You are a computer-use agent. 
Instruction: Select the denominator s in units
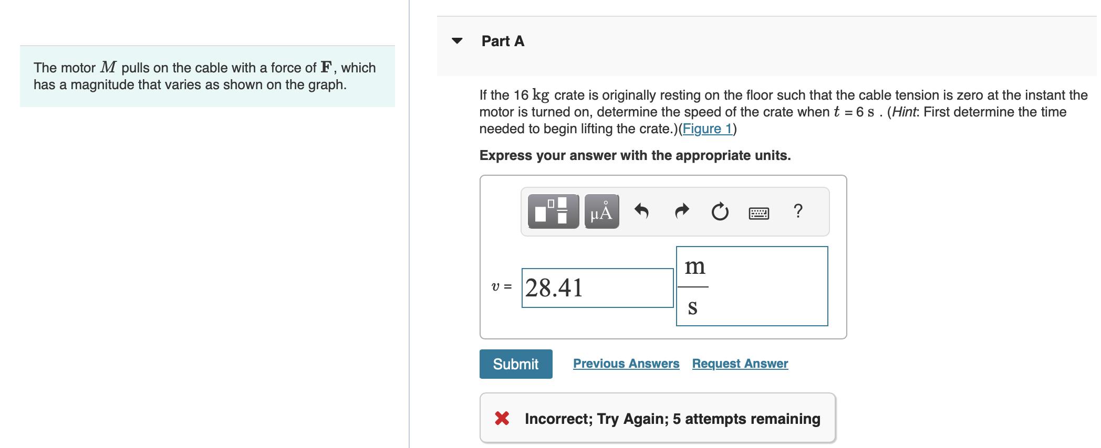click(x=693, y=307)
